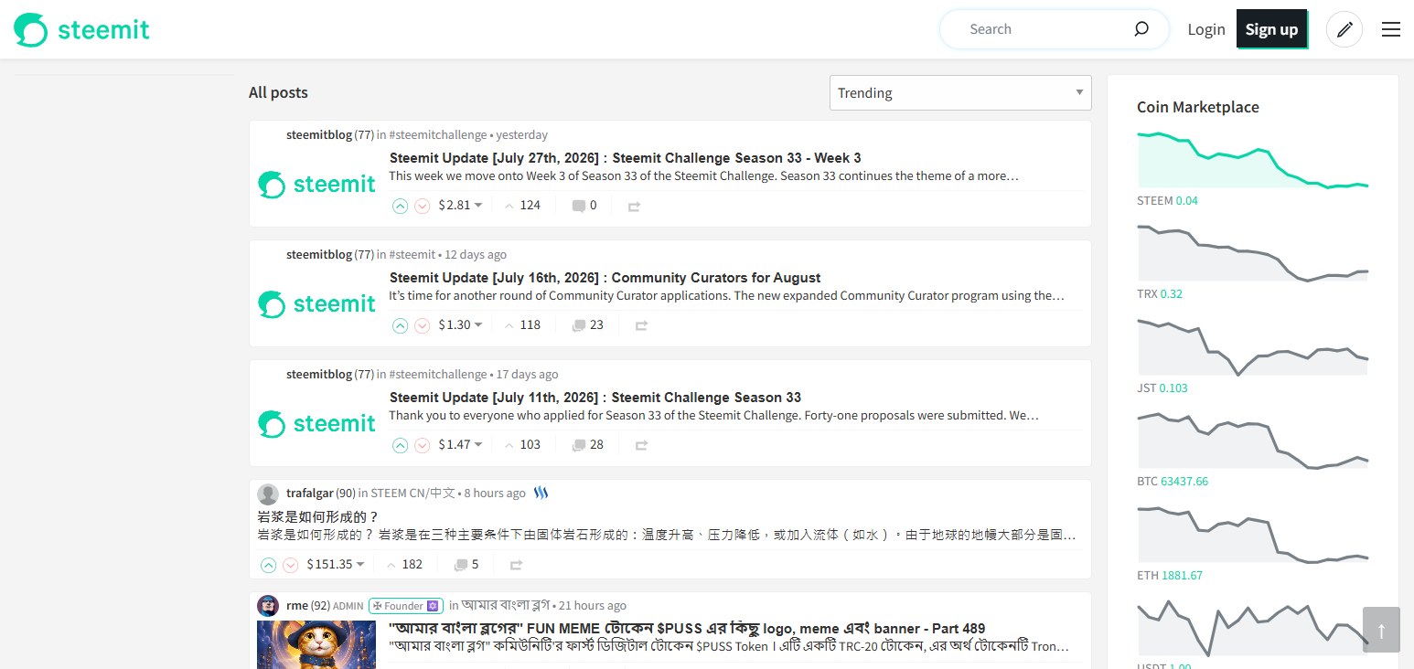Click the Coin Marketplace heading
The width and height of the screenshot is (1414, 669).
(1198, 107)
